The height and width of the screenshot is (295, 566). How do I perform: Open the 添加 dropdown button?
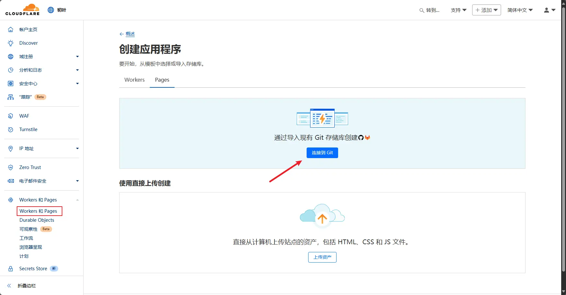(x=486, y=10)
